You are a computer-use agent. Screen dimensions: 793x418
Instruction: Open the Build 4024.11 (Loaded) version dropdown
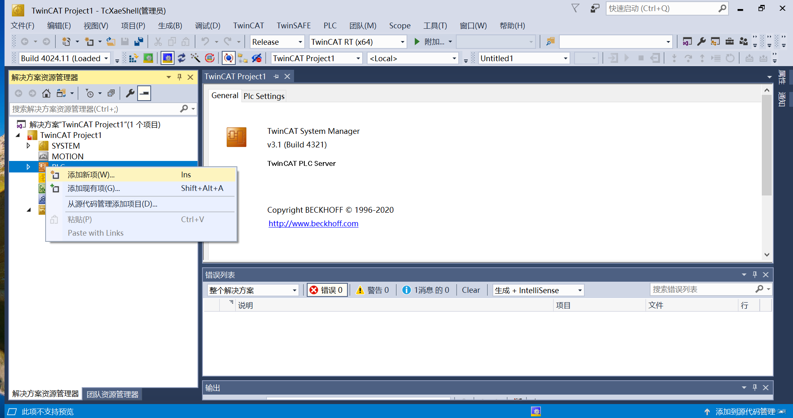coord(65,58)
